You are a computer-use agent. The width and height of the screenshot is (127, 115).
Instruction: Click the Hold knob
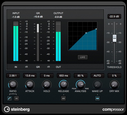[47, 85]
